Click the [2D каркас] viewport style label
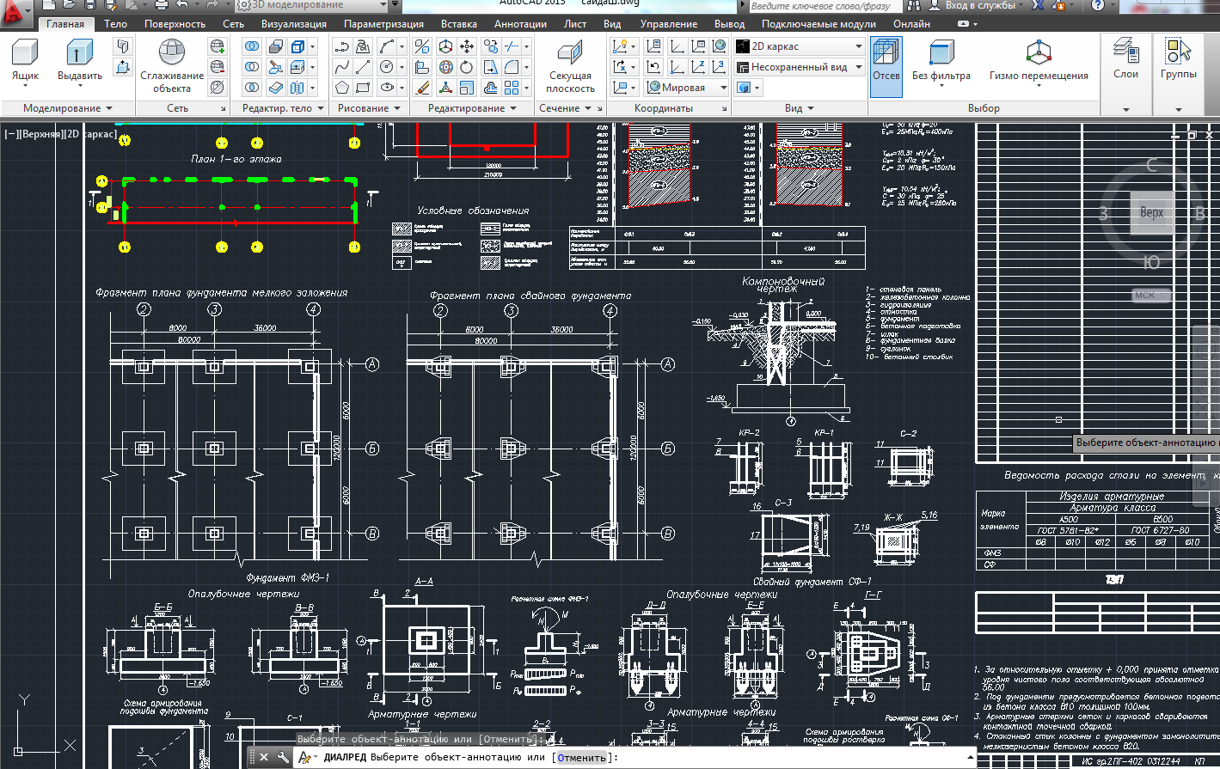Screen dimensions: 1220x769 (x=91, y=134)
